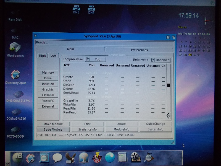The height and width of the screenshot is (166, 221).
Task: Run the Memory test
Action: point(48,72)
